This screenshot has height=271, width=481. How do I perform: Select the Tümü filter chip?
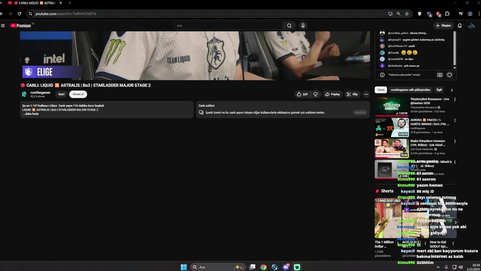[x=381, y=90]
